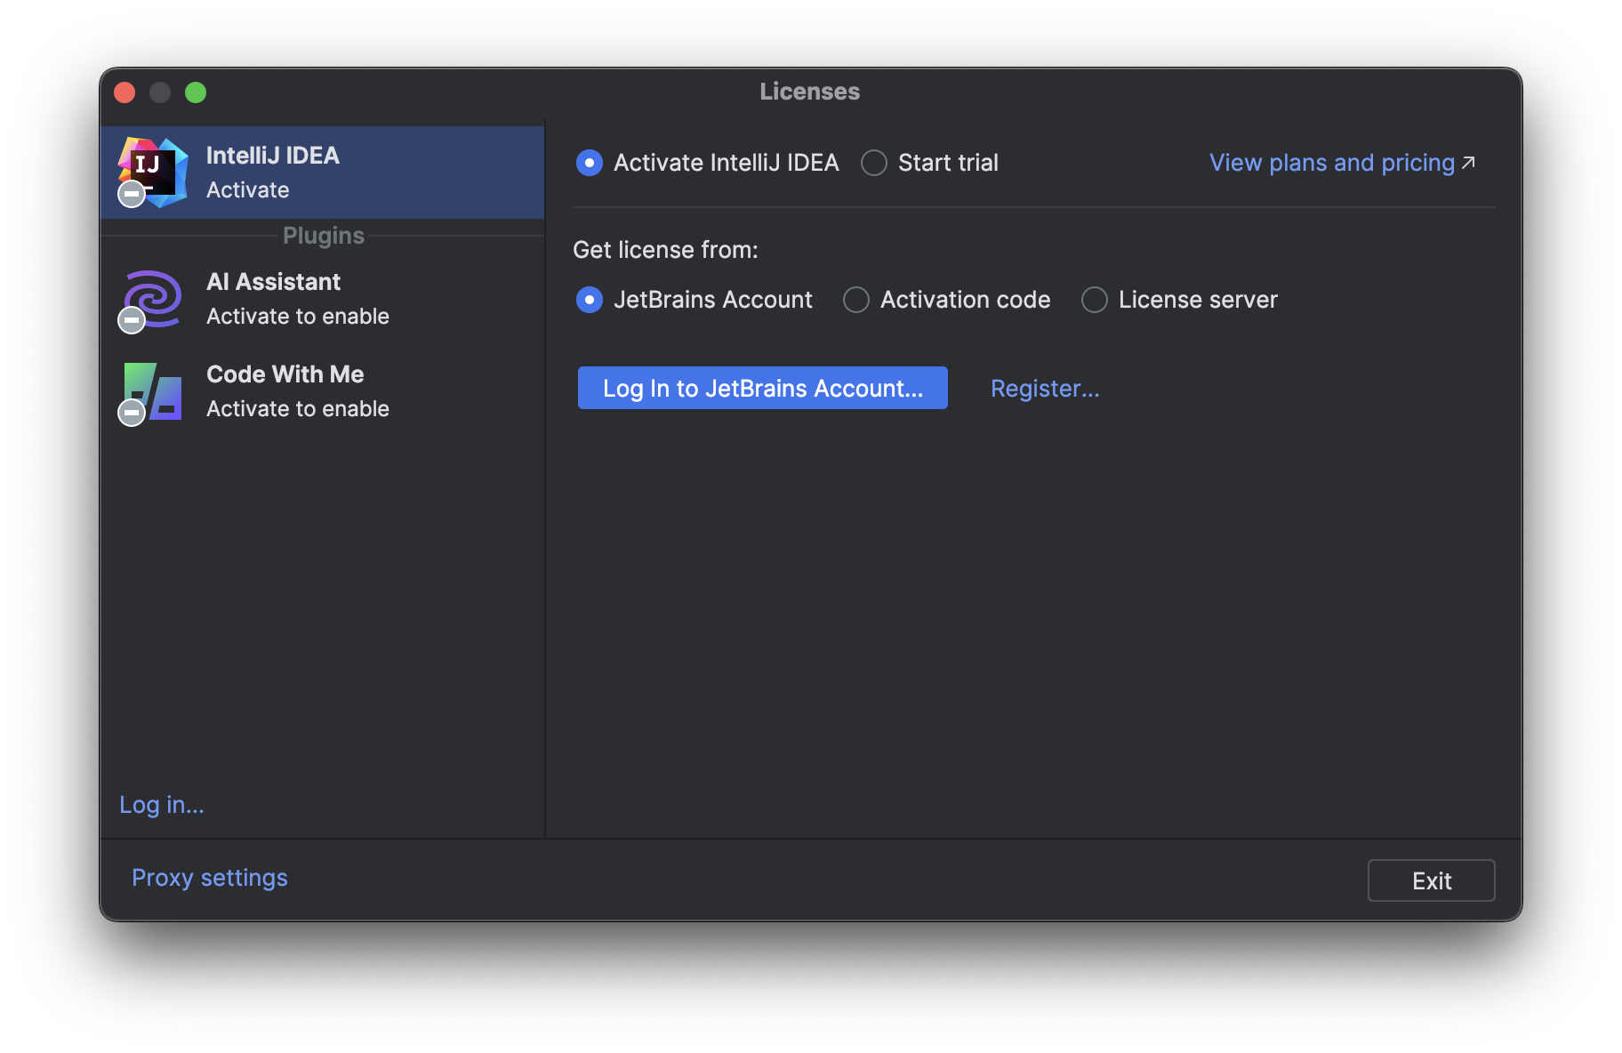
Task: Select License server license source
Action: click(x=1180, y=300)
